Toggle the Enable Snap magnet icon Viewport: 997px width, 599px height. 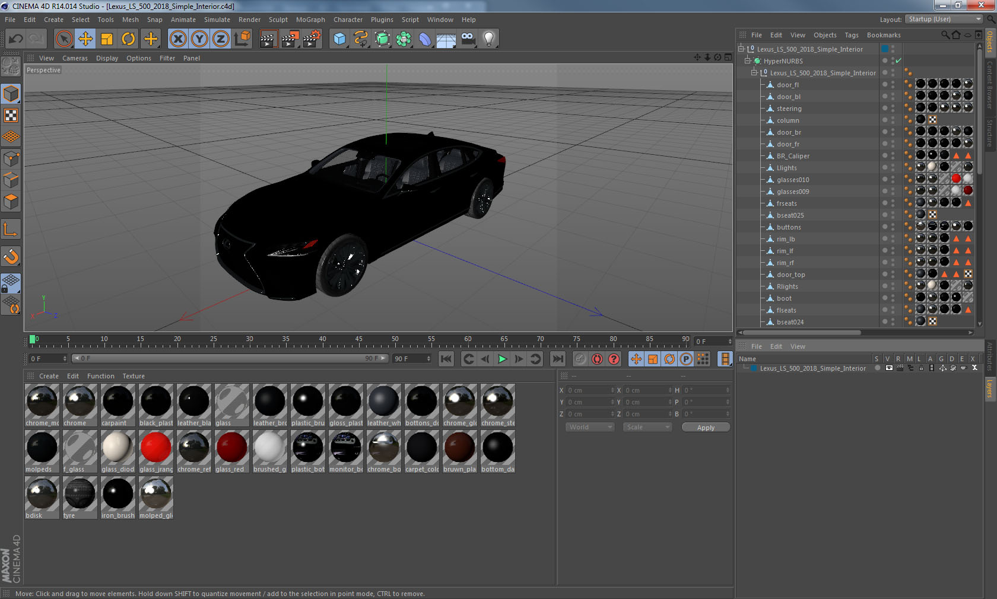pyautogui.click(x=11, y=256)
